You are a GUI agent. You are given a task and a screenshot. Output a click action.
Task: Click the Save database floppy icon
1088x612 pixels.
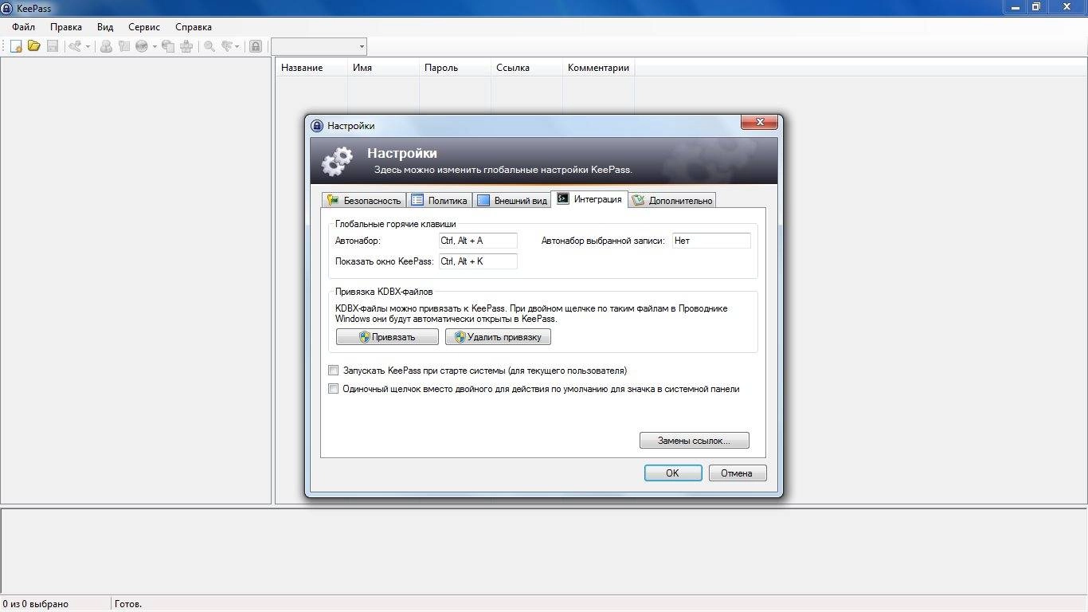point(53,46)
